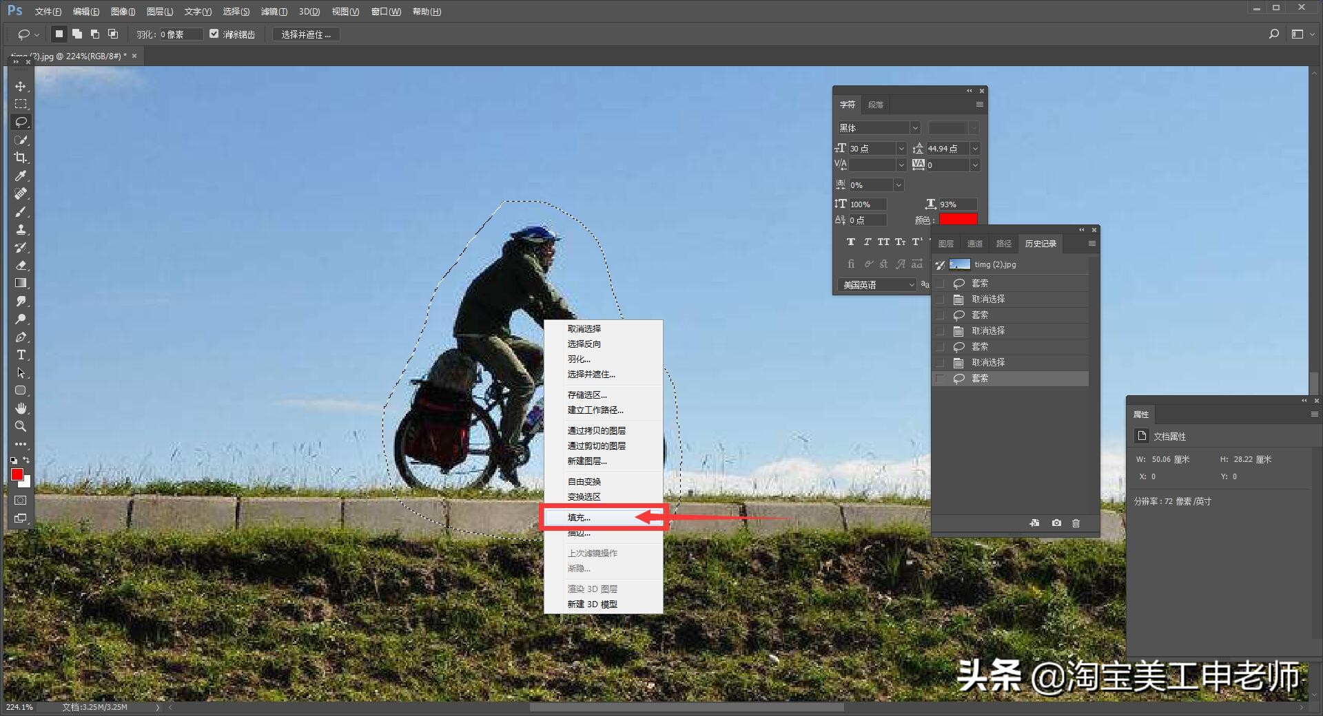Select the Move tool
The width and height of the screenshot is (1323, 716).
(21, 86)
